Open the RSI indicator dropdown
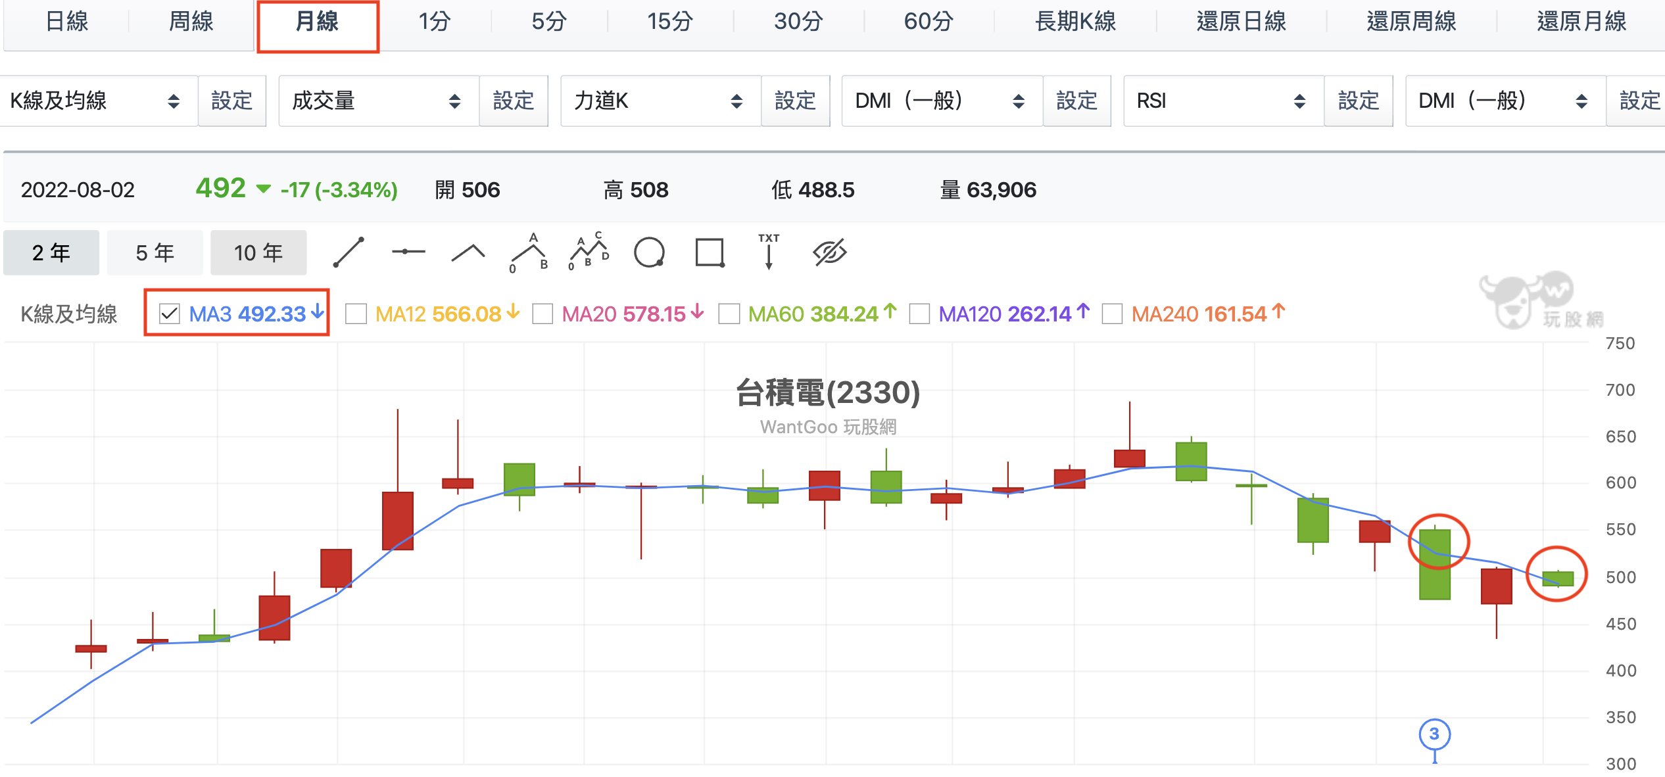The width and height of the screenshot is (1665, 777). tap(1222, 101)
